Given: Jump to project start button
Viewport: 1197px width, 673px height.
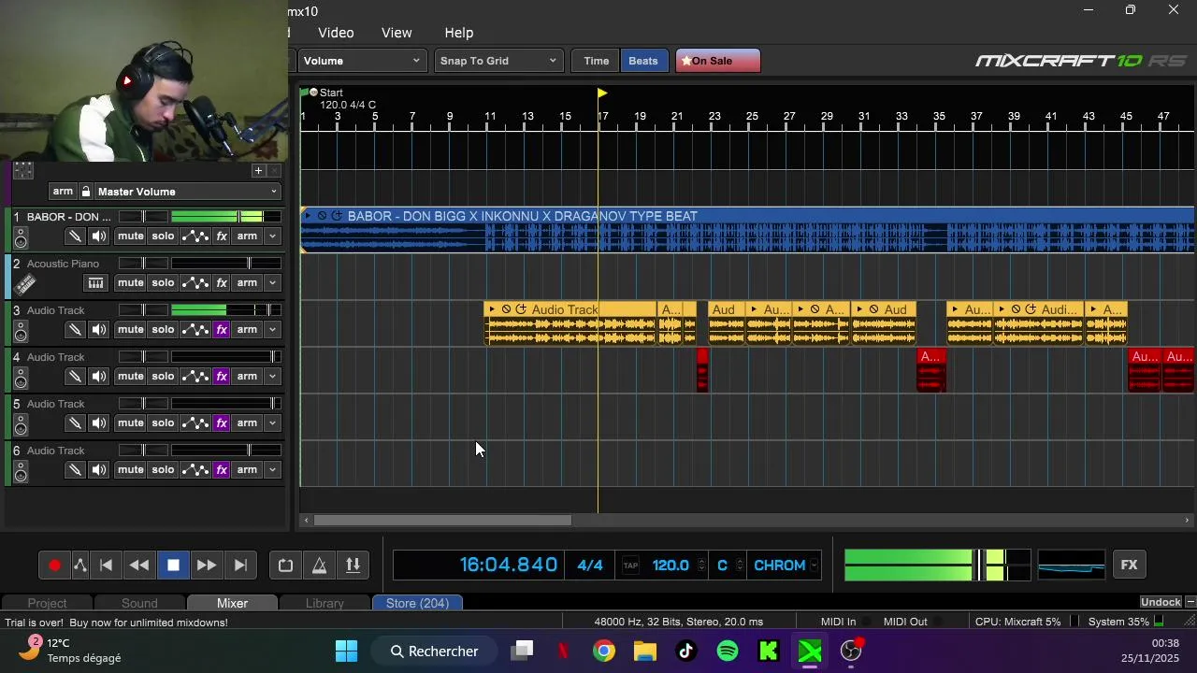Looking at the screenshot, I should (x=106, y=565).
